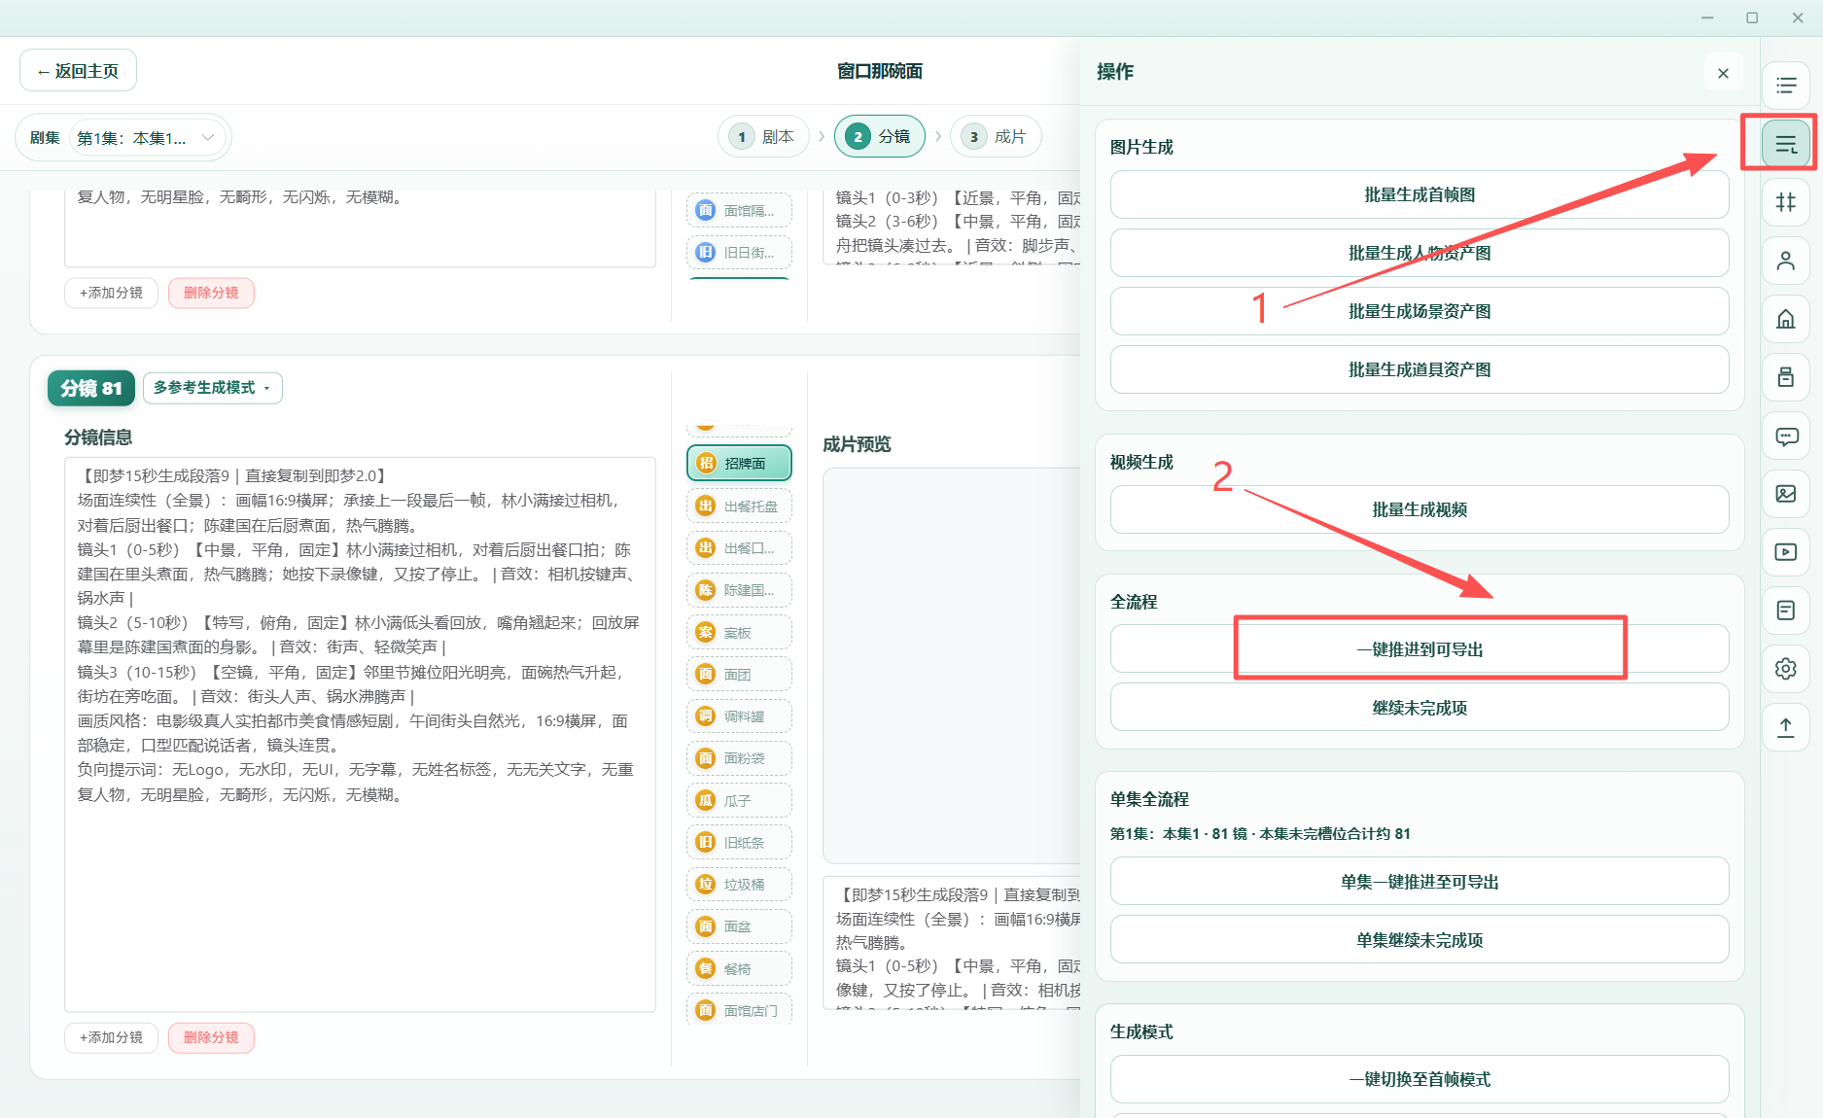Click 一键推进到可导出 button
Screen dimensions: 1823x1118
pos(1420,648)
